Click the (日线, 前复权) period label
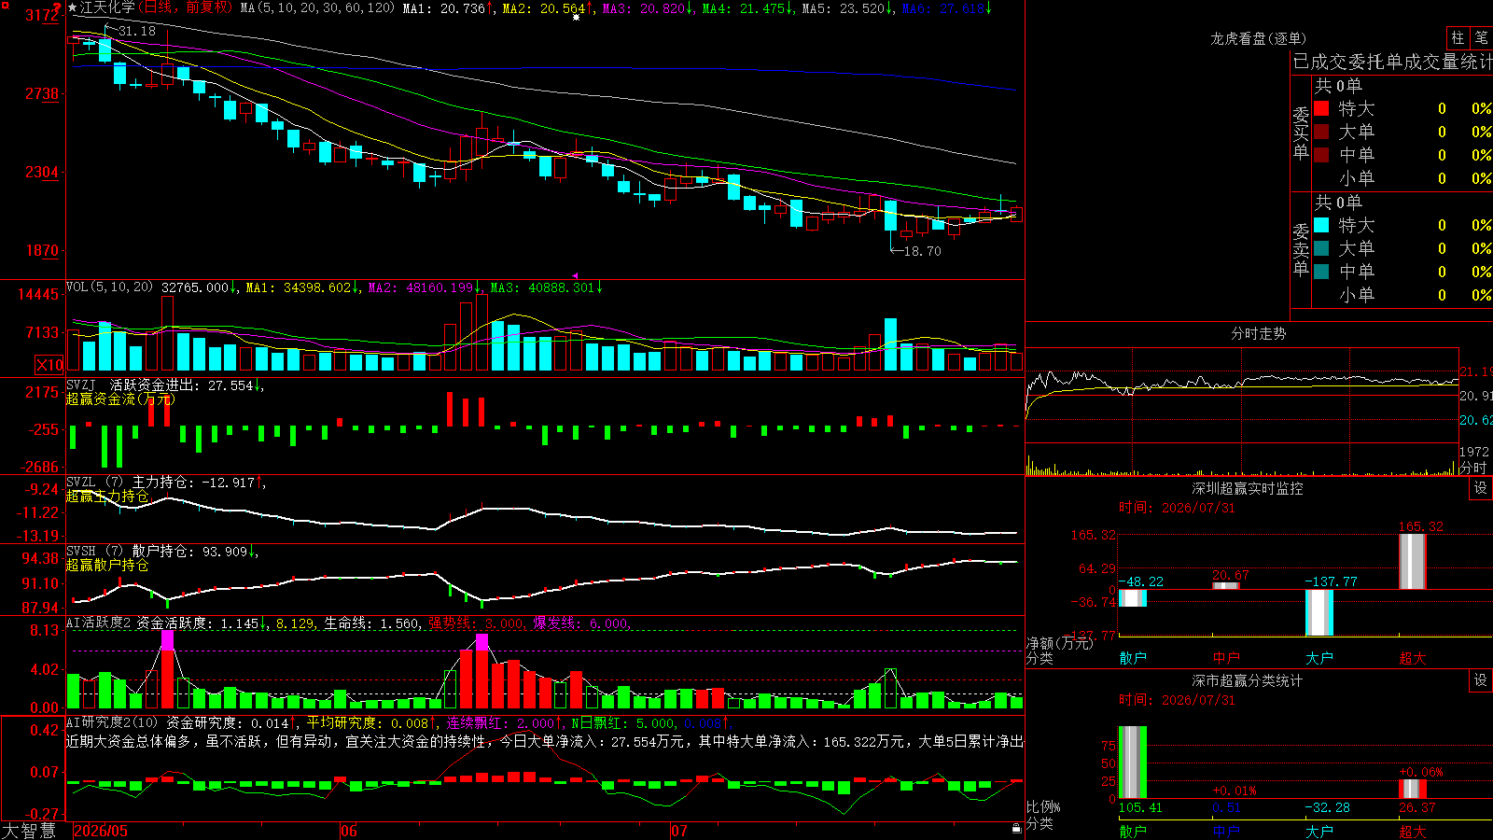 186,7
